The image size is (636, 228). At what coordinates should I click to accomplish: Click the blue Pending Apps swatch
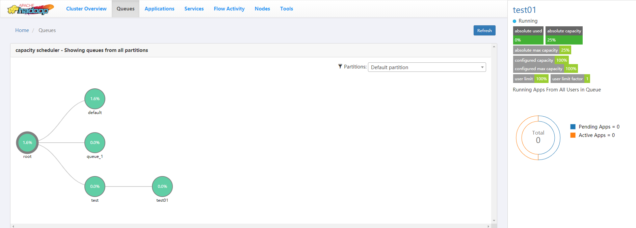click(x=573, y=127)
